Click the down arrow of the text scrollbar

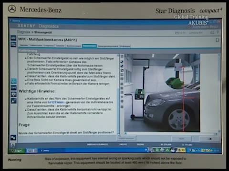(x=118, y=134)
